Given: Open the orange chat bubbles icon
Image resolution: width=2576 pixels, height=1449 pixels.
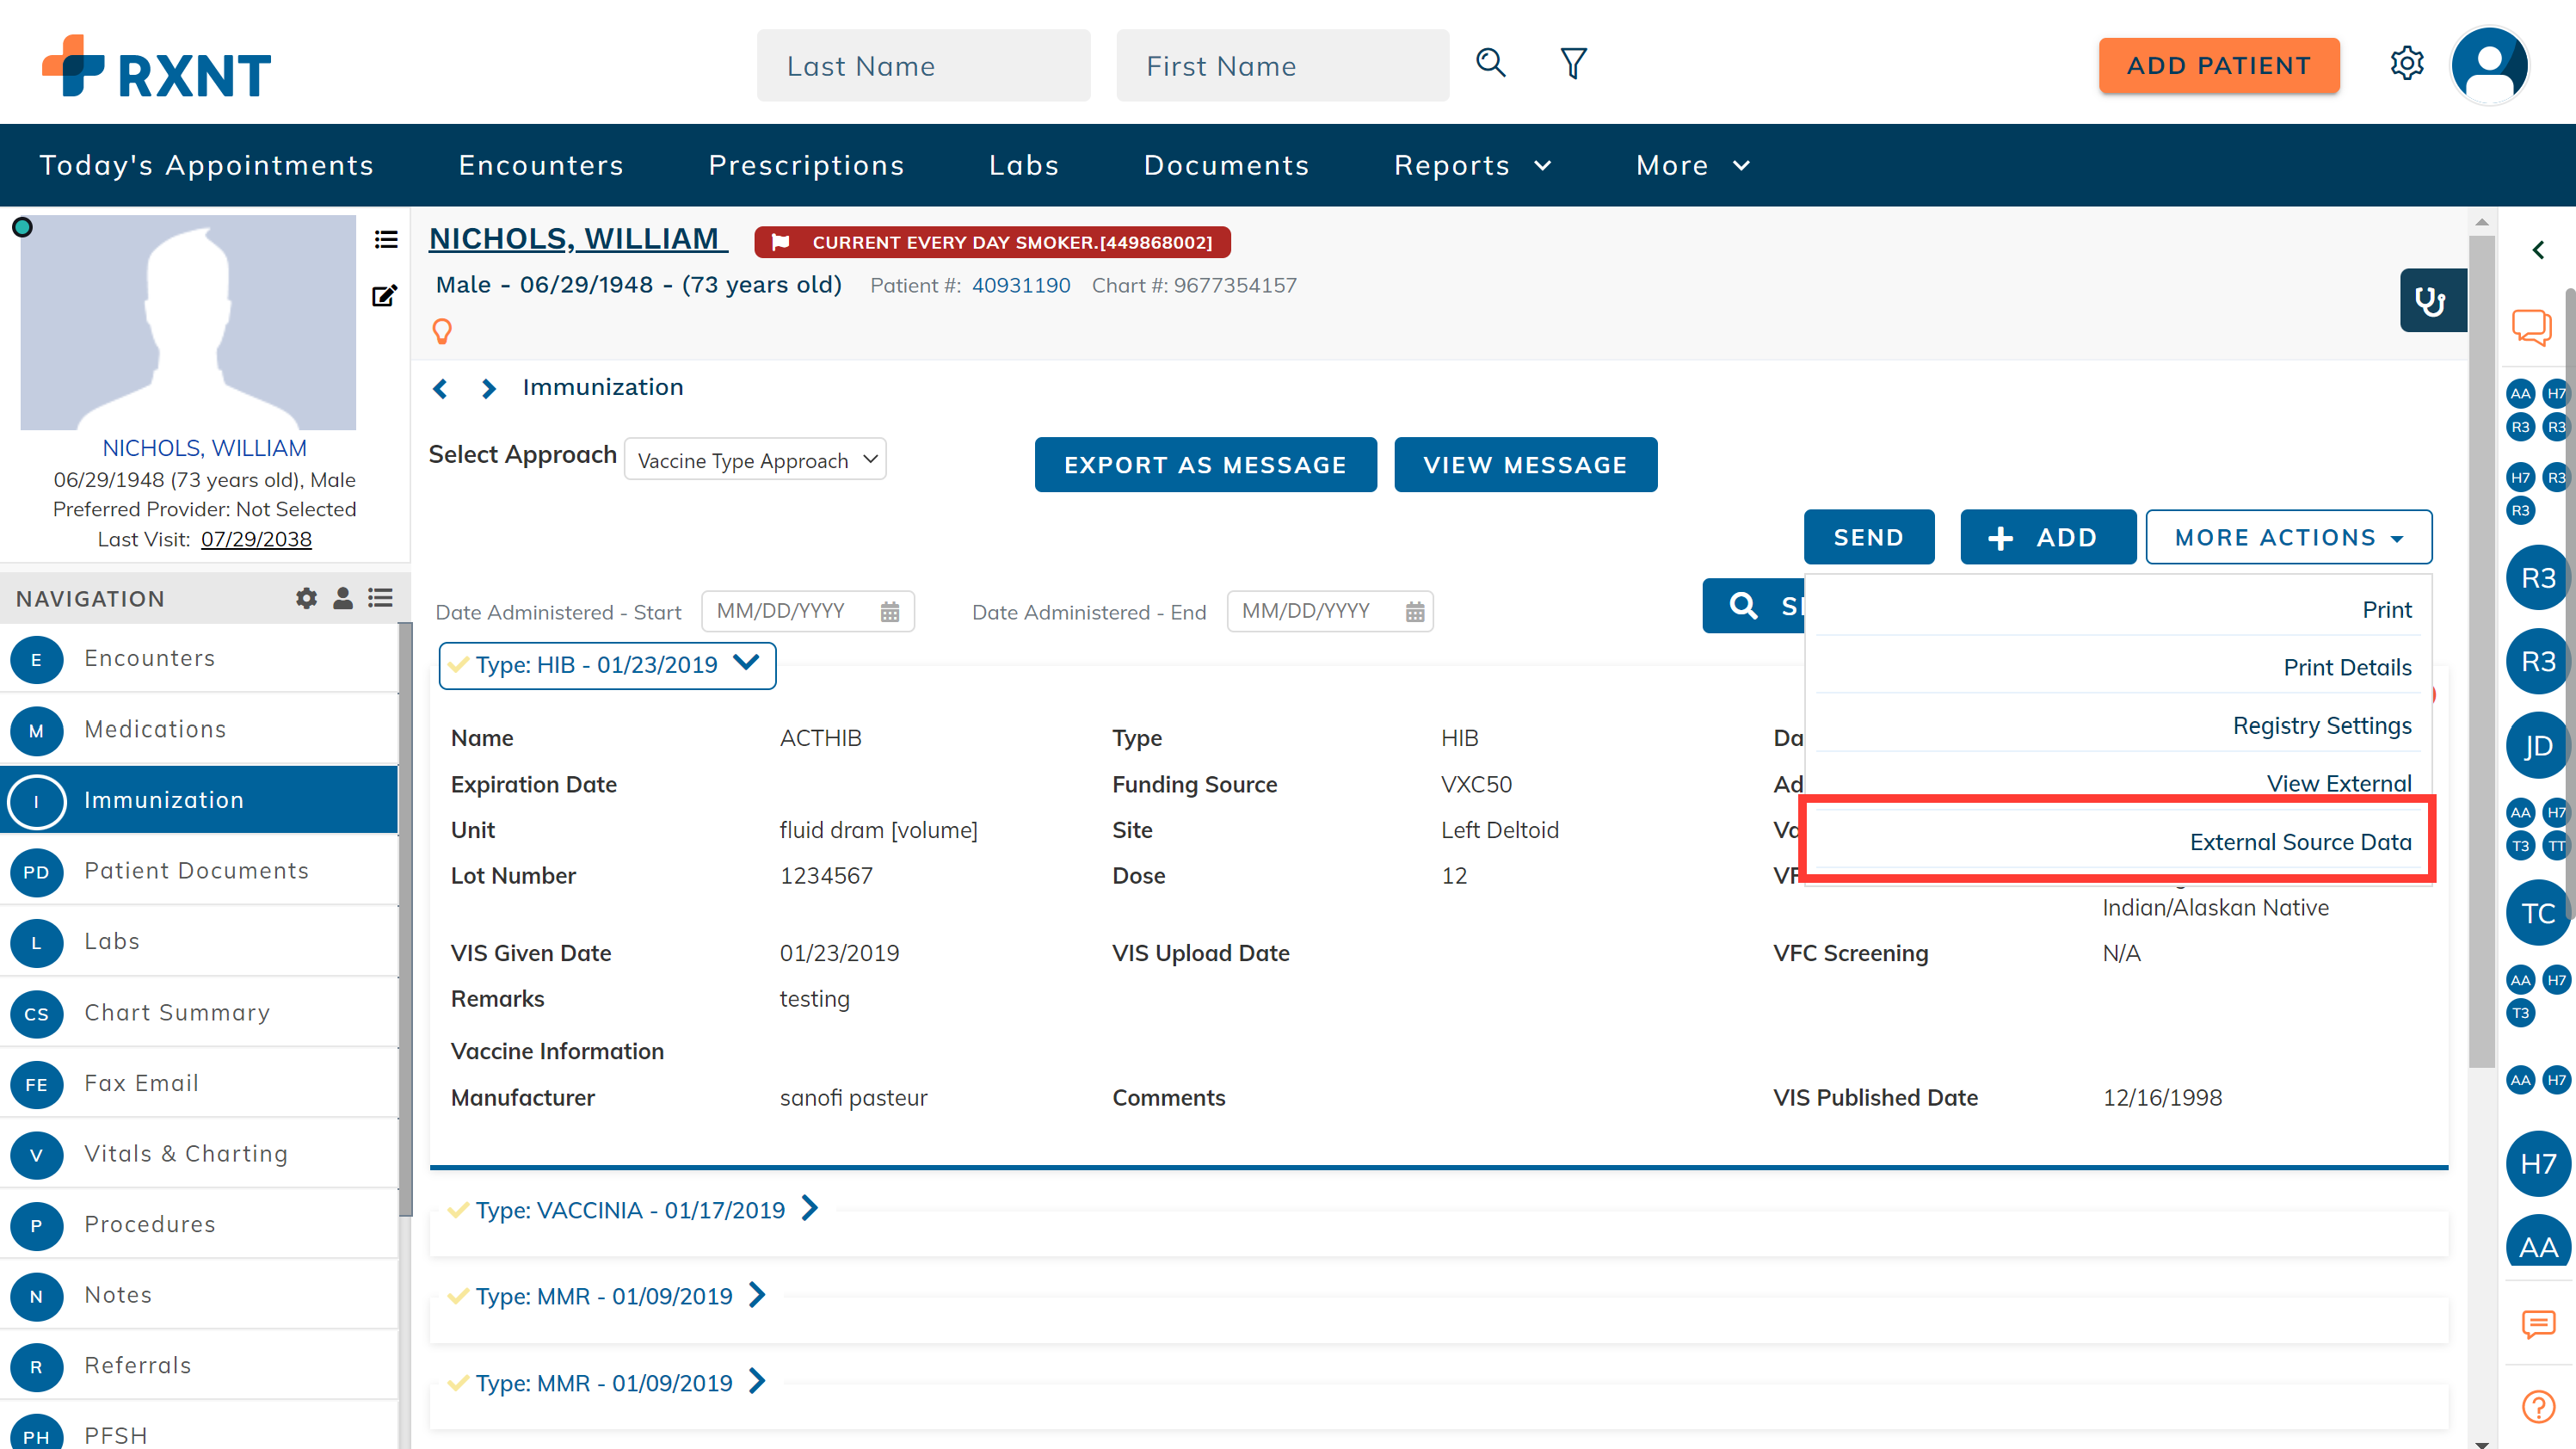Looking at the screenshot, I should pyautogui.click(x=2532, y=326).
